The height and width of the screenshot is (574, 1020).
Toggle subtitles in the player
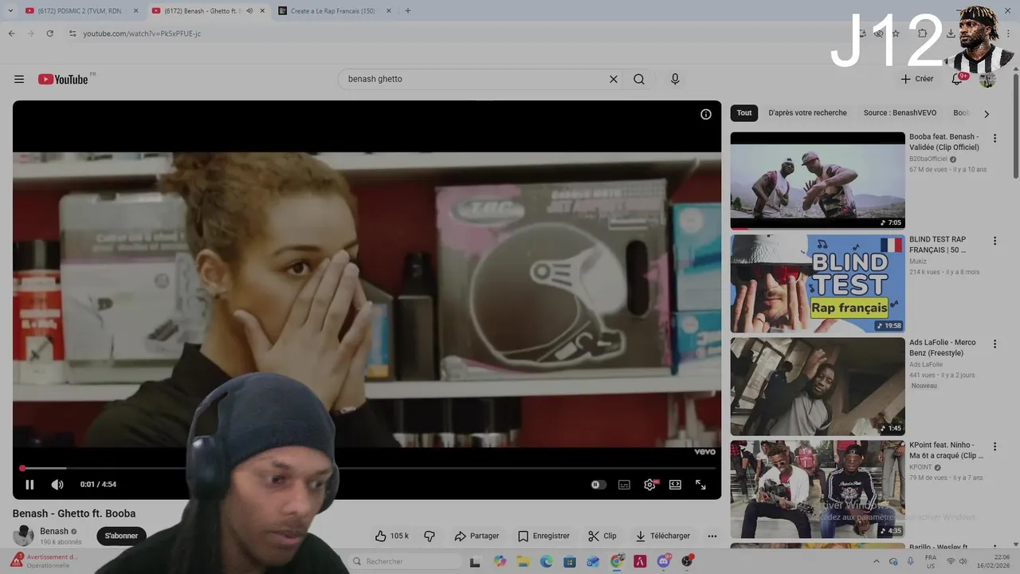624,485
